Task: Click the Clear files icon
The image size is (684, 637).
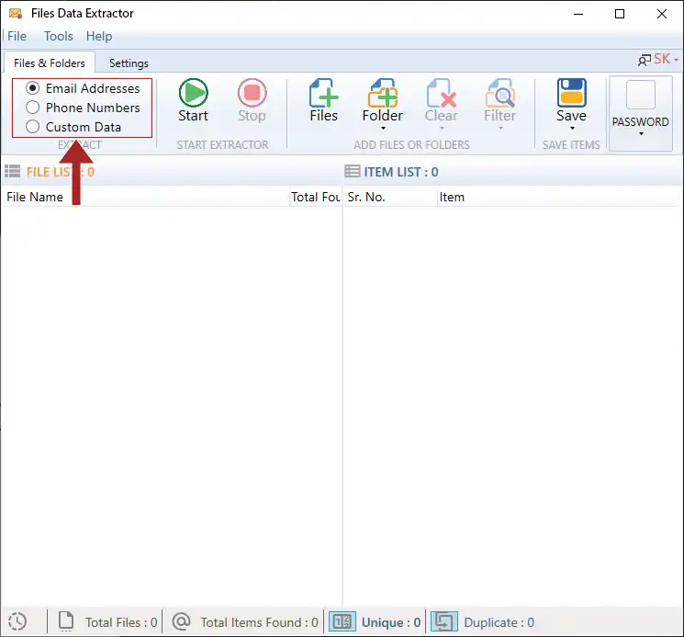Action: tap(442, 93)
